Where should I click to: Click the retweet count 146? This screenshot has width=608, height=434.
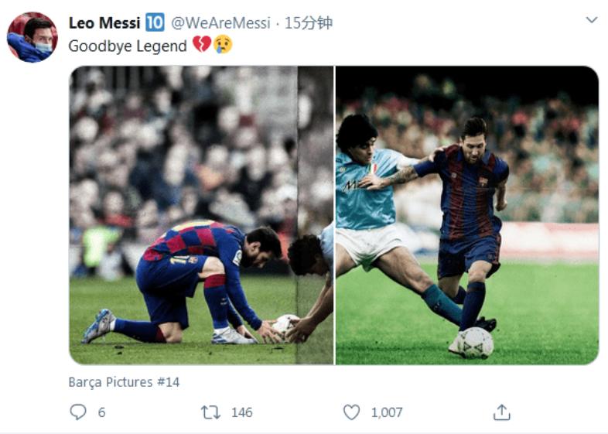point(241,412)
